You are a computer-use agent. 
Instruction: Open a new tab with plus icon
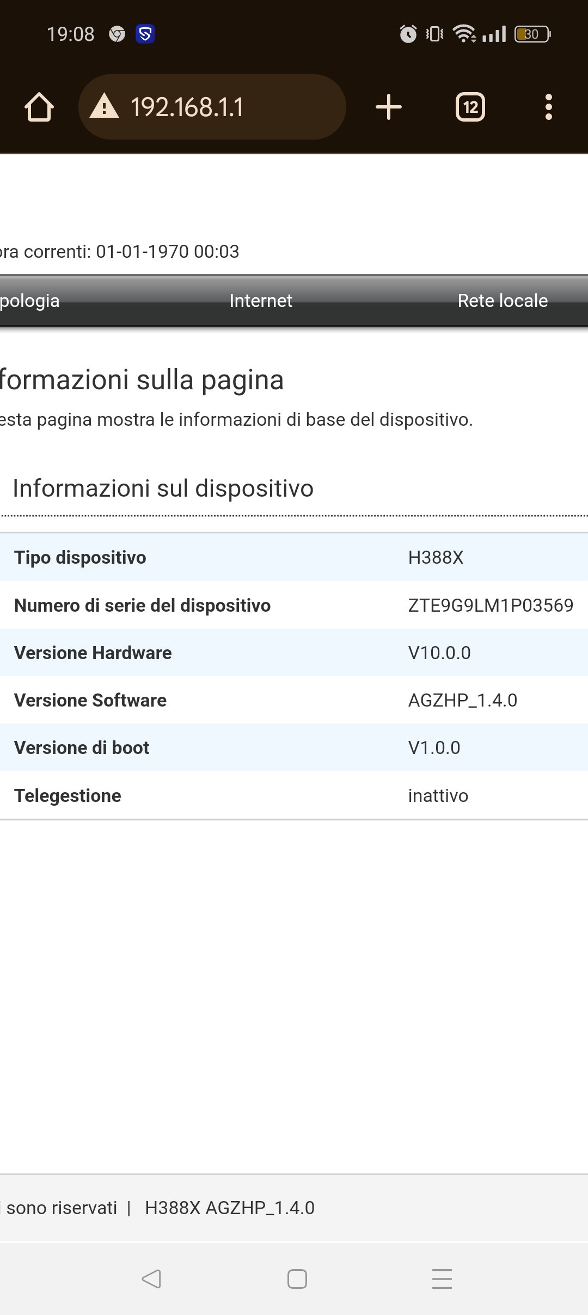point(389,107)
